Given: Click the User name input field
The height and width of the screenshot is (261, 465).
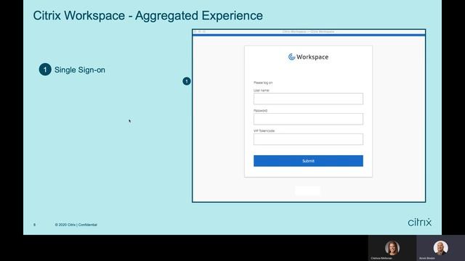Looking at the screenshot, I should coord(308,99).
